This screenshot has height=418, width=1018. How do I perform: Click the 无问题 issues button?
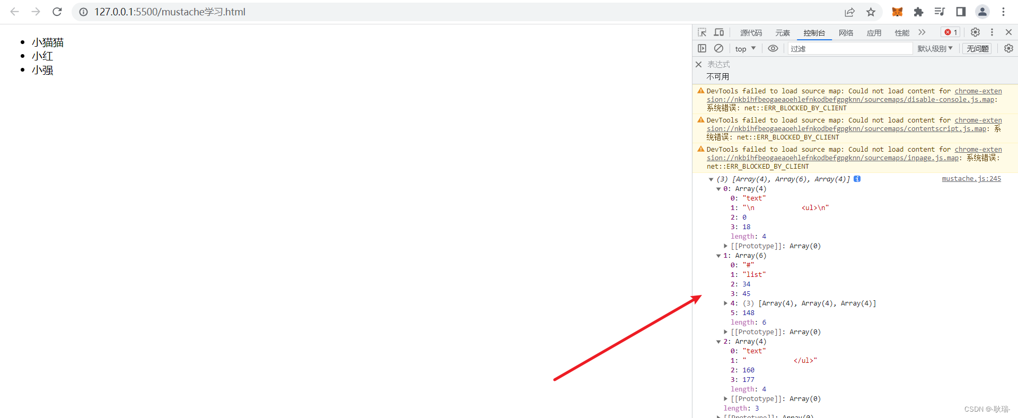pos(977,48)
